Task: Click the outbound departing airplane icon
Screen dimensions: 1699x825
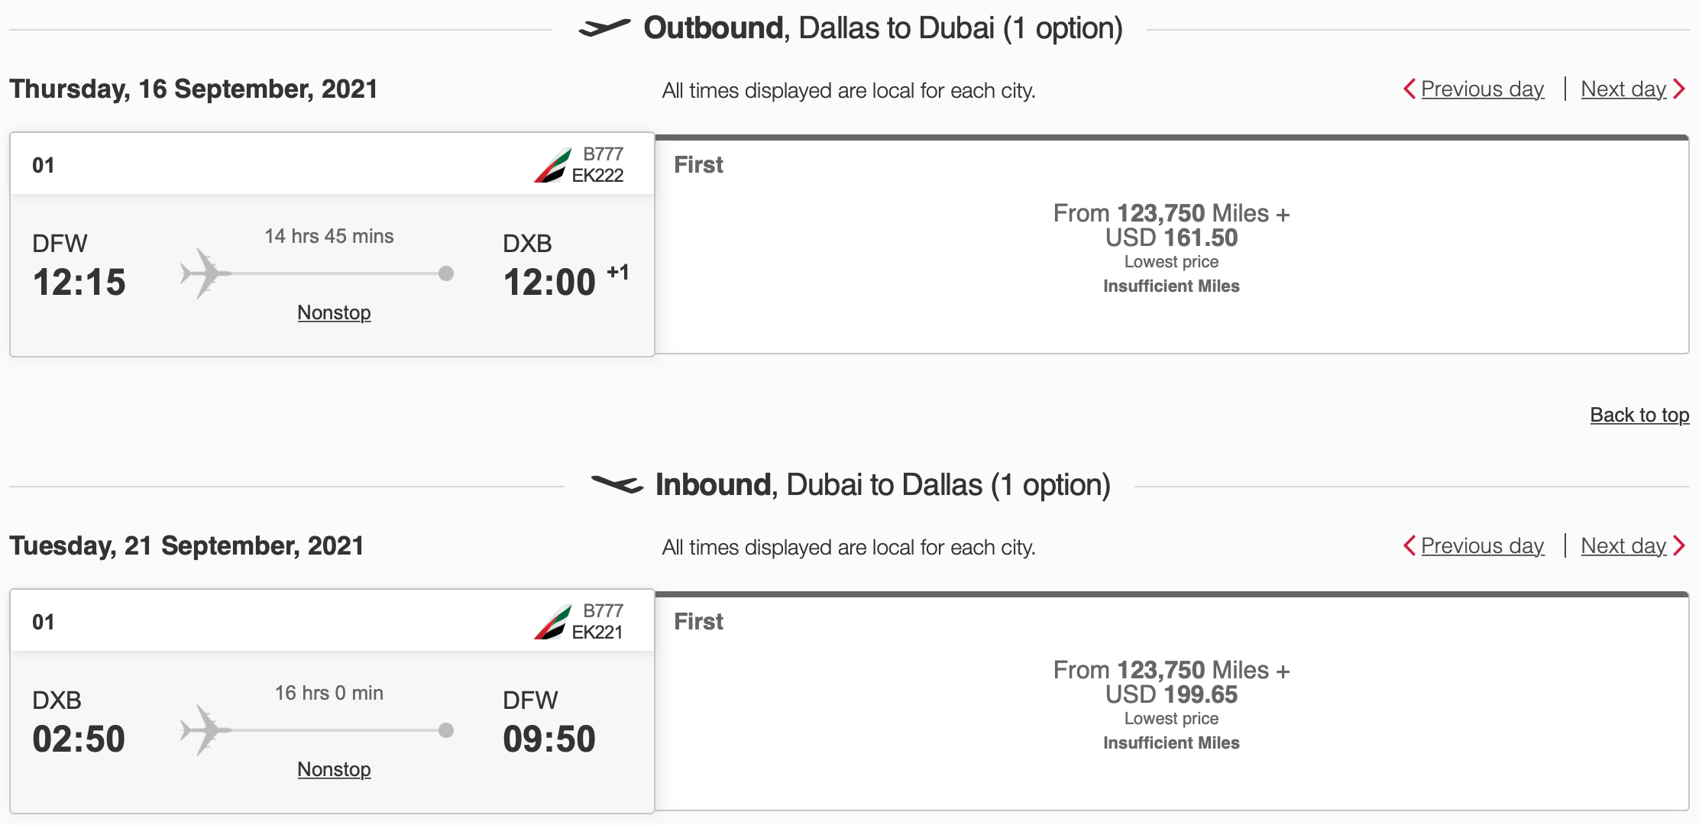Action: point(606,28)
